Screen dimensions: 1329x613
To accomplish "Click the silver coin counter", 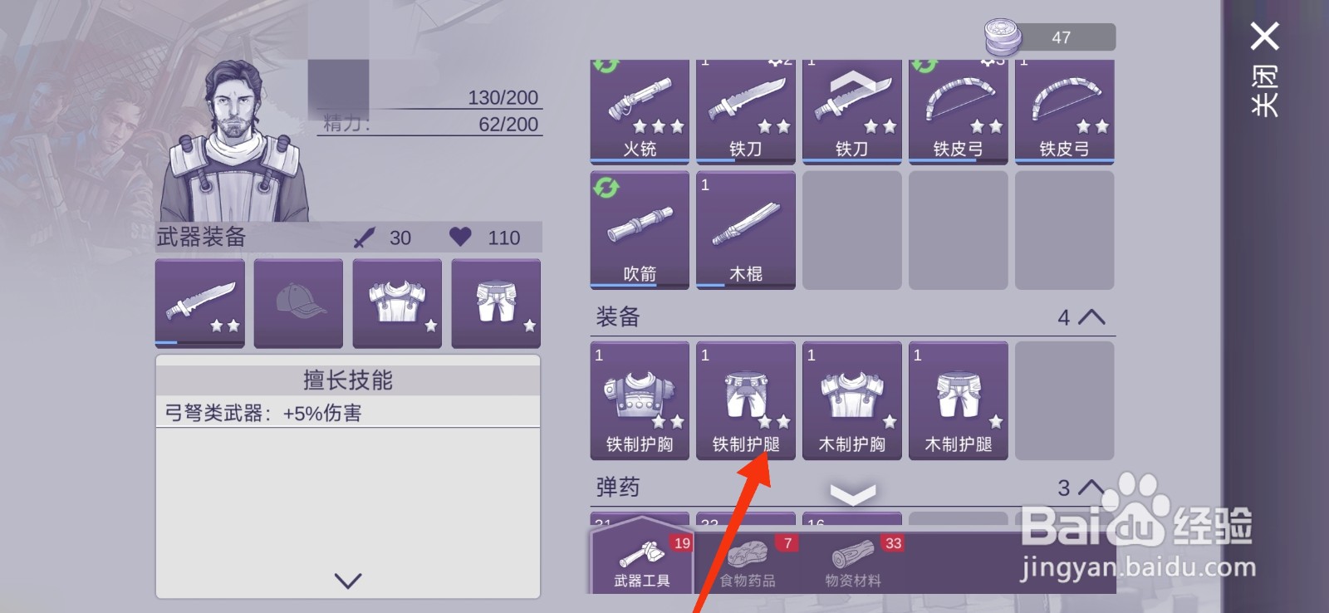I will click(1050, 37).
